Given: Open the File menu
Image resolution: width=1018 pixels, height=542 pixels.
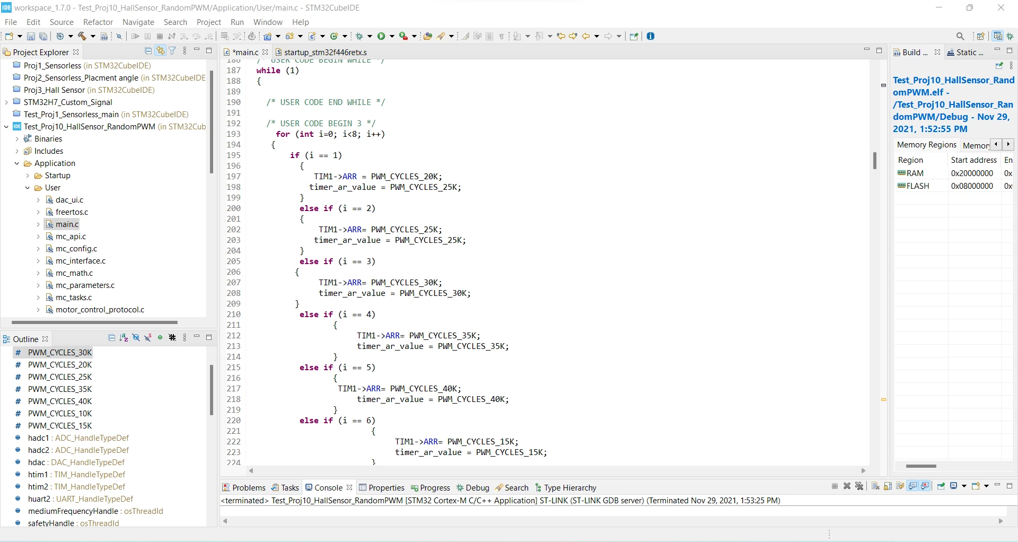Looking at the screenshot, I should coord(11,22).
